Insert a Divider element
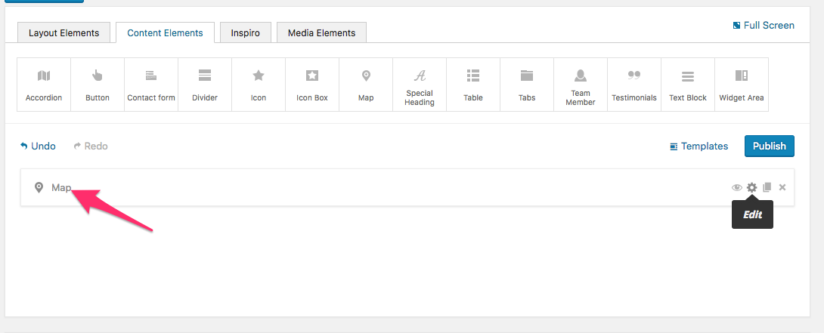This screenshot has height=333, width=824. 205,85
